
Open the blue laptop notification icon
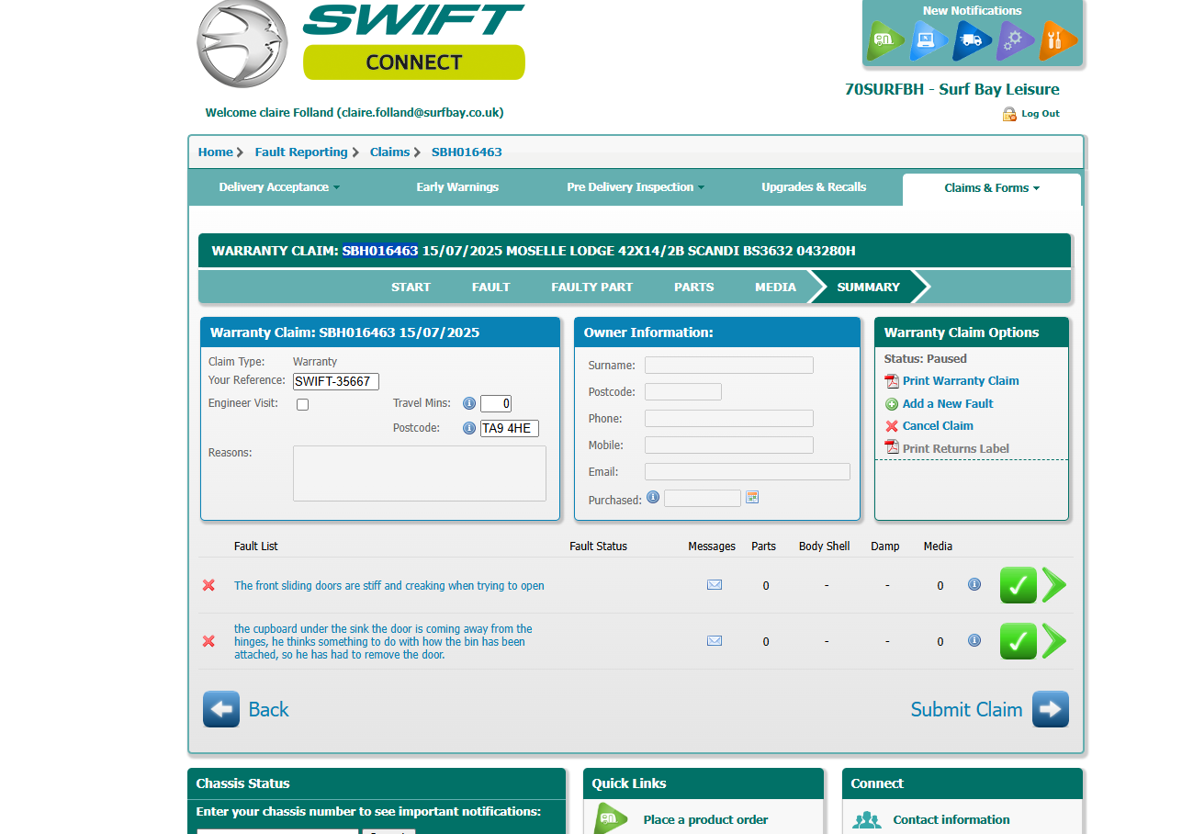click(929, 40)
